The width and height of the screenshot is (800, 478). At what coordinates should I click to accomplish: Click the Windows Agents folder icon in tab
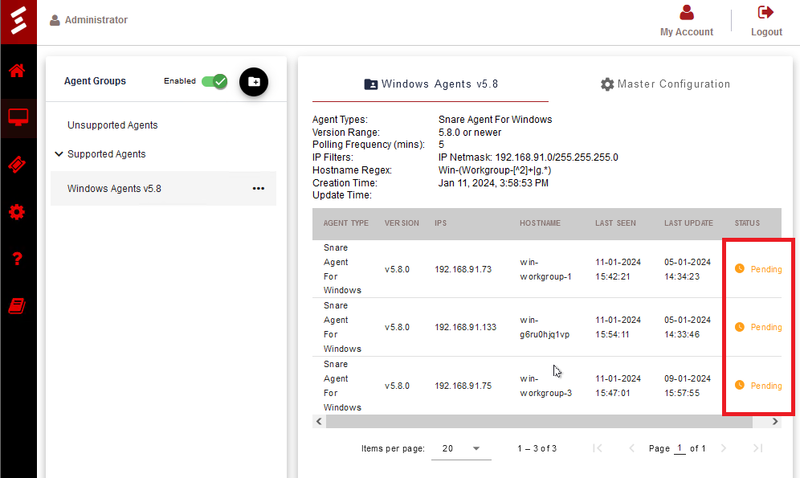coord(371,84)
